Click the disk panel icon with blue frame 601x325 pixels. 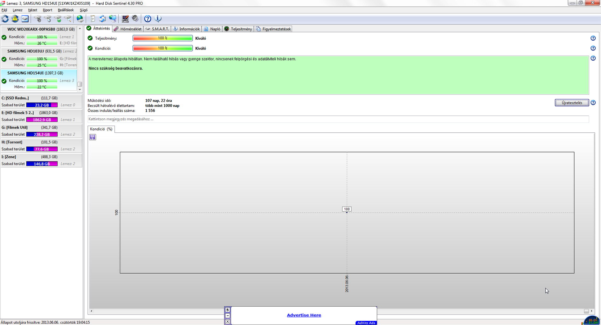(25, 19)
